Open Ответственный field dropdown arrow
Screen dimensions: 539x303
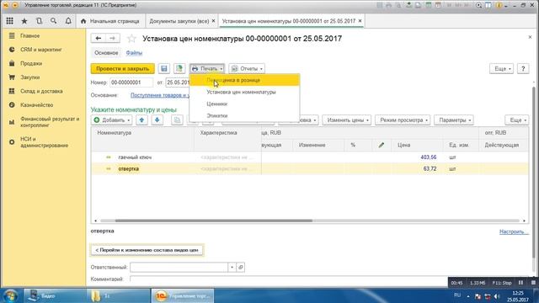point(232,268)
